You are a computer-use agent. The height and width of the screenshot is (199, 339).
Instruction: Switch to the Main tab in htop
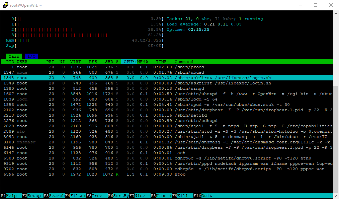pos(14,56)
